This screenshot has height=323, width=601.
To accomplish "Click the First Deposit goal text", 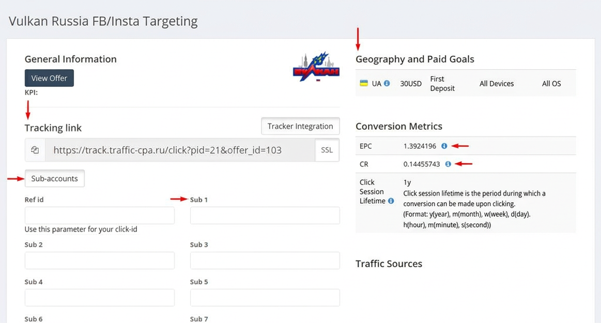I will click(442, 84).
